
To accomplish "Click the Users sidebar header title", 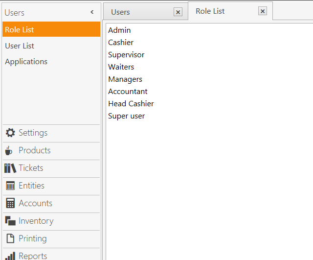I will tap(14, 13).
